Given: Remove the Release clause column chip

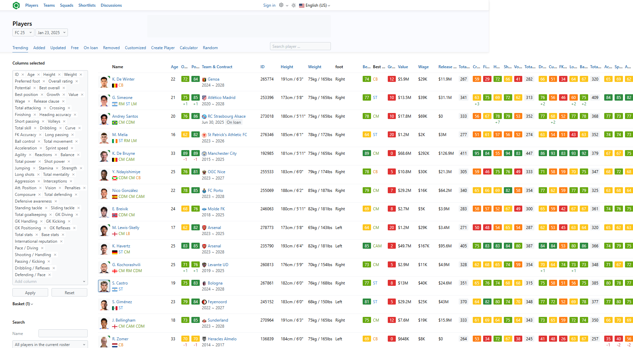Looking at the screenshot, I should click(x=63, y=101).
